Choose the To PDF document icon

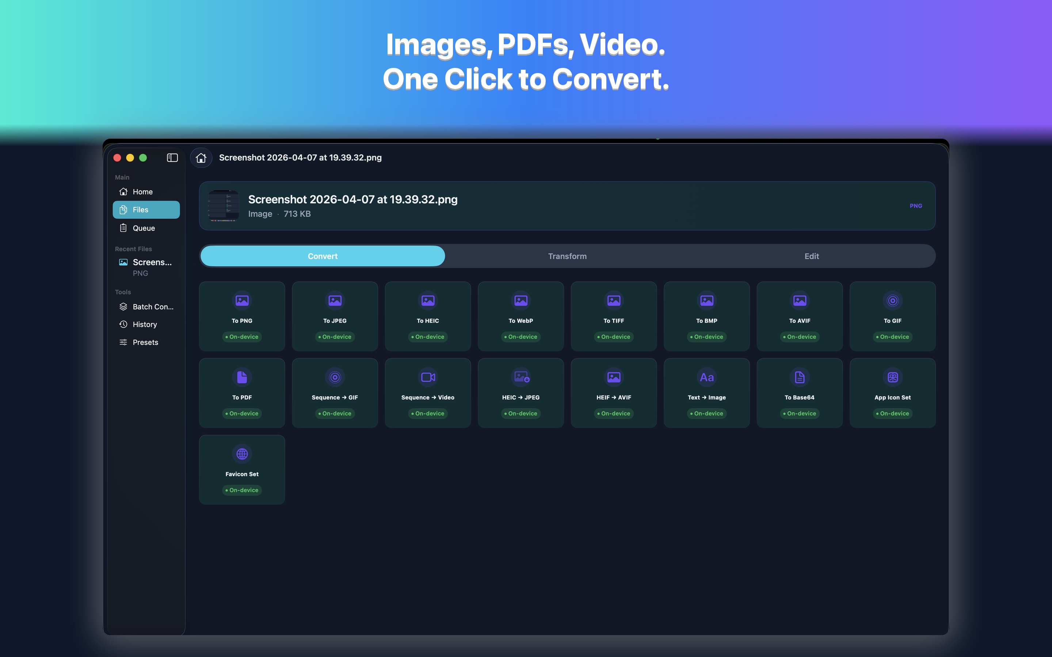[x=242, y=377]
